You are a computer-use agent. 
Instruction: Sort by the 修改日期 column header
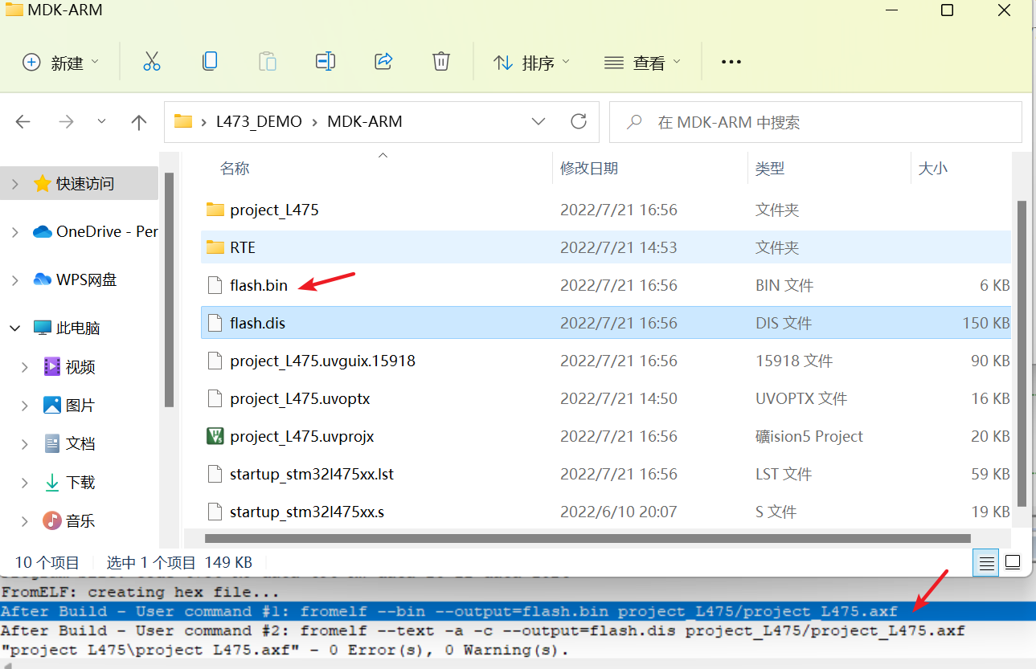[x=589, y=168]
